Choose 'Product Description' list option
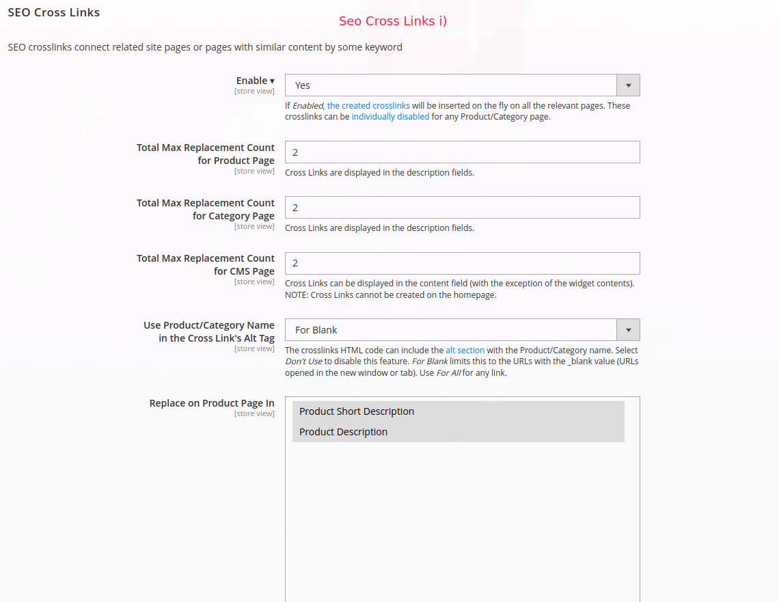Image resolution: width=779 pixels, height=602 pixels. [x=343, y=432]
